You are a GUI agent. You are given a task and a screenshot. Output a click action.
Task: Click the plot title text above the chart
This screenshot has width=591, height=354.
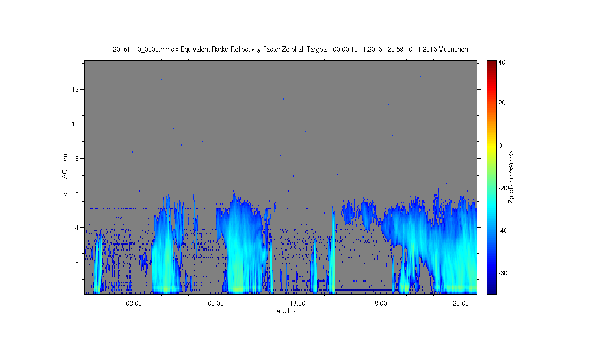click(290, 49)
